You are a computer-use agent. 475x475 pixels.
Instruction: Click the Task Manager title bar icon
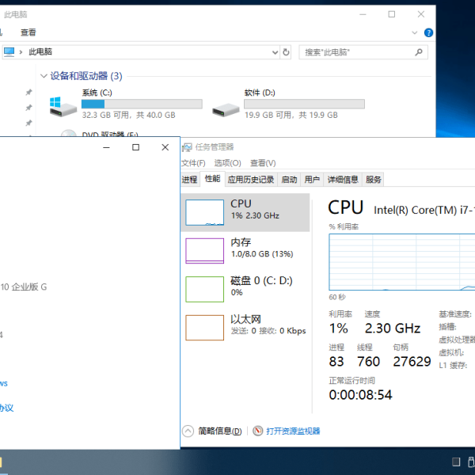tap(187, 147)
